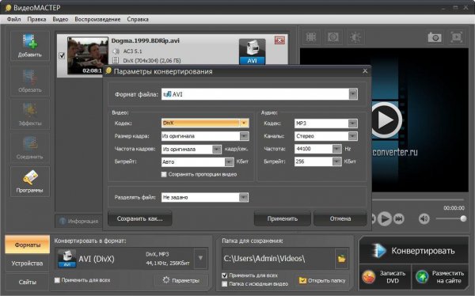Expand the AVI (DivX) format selector arrow
The width and height of the screenshot is (475, 296).
click(200, 259)
